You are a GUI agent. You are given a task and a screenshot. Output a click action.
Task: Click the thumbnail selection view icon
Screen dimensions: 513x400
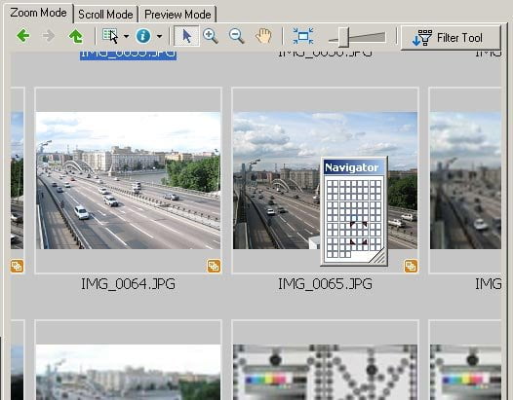110,36
